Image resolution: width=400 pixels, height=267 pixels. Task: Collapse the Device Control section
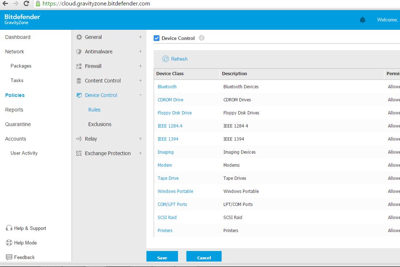click(x=140, y=95)
